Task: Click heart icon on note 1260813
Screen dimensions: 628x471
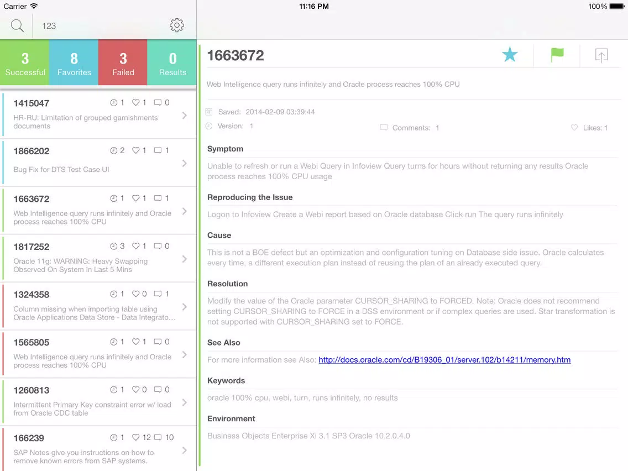Action: tap(136, 389)
